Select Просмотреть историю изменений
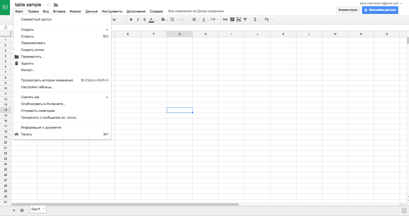Viewport: 409px width, 216px height. click(x=62, y=80)
